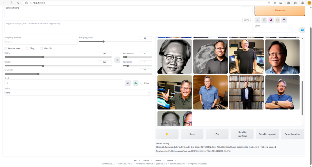Click the browser back arrow

click(x=4, y=3)
